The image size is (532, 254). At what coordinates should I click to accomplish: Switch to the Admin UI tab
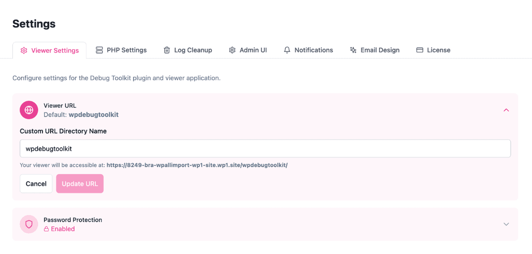coord(248,50)
